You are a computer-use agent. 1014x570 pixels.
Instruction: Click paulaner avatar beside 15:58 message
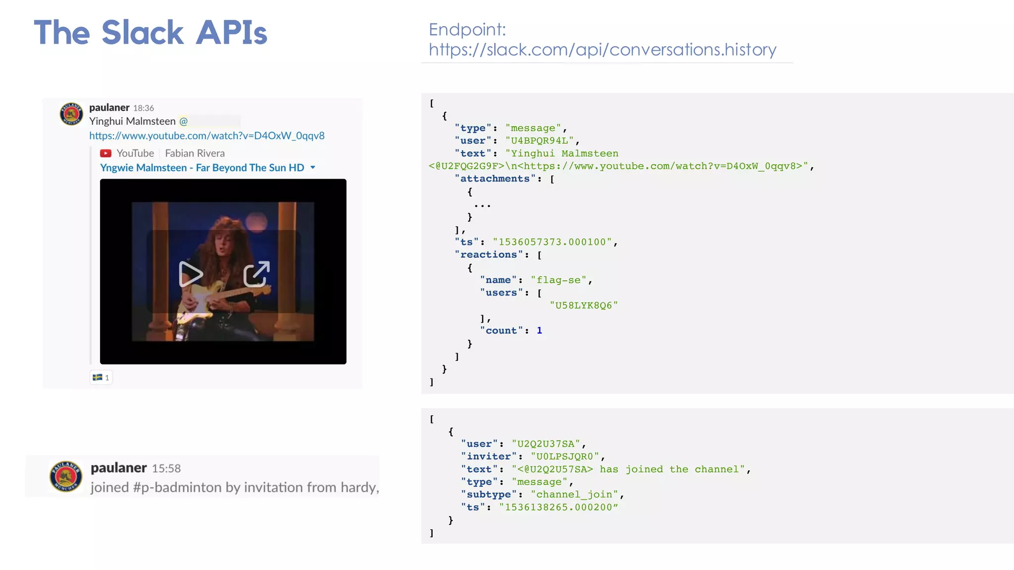tap(66, 476)
